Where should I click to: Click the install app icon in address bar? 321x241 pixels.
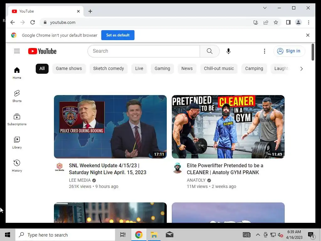256,22
